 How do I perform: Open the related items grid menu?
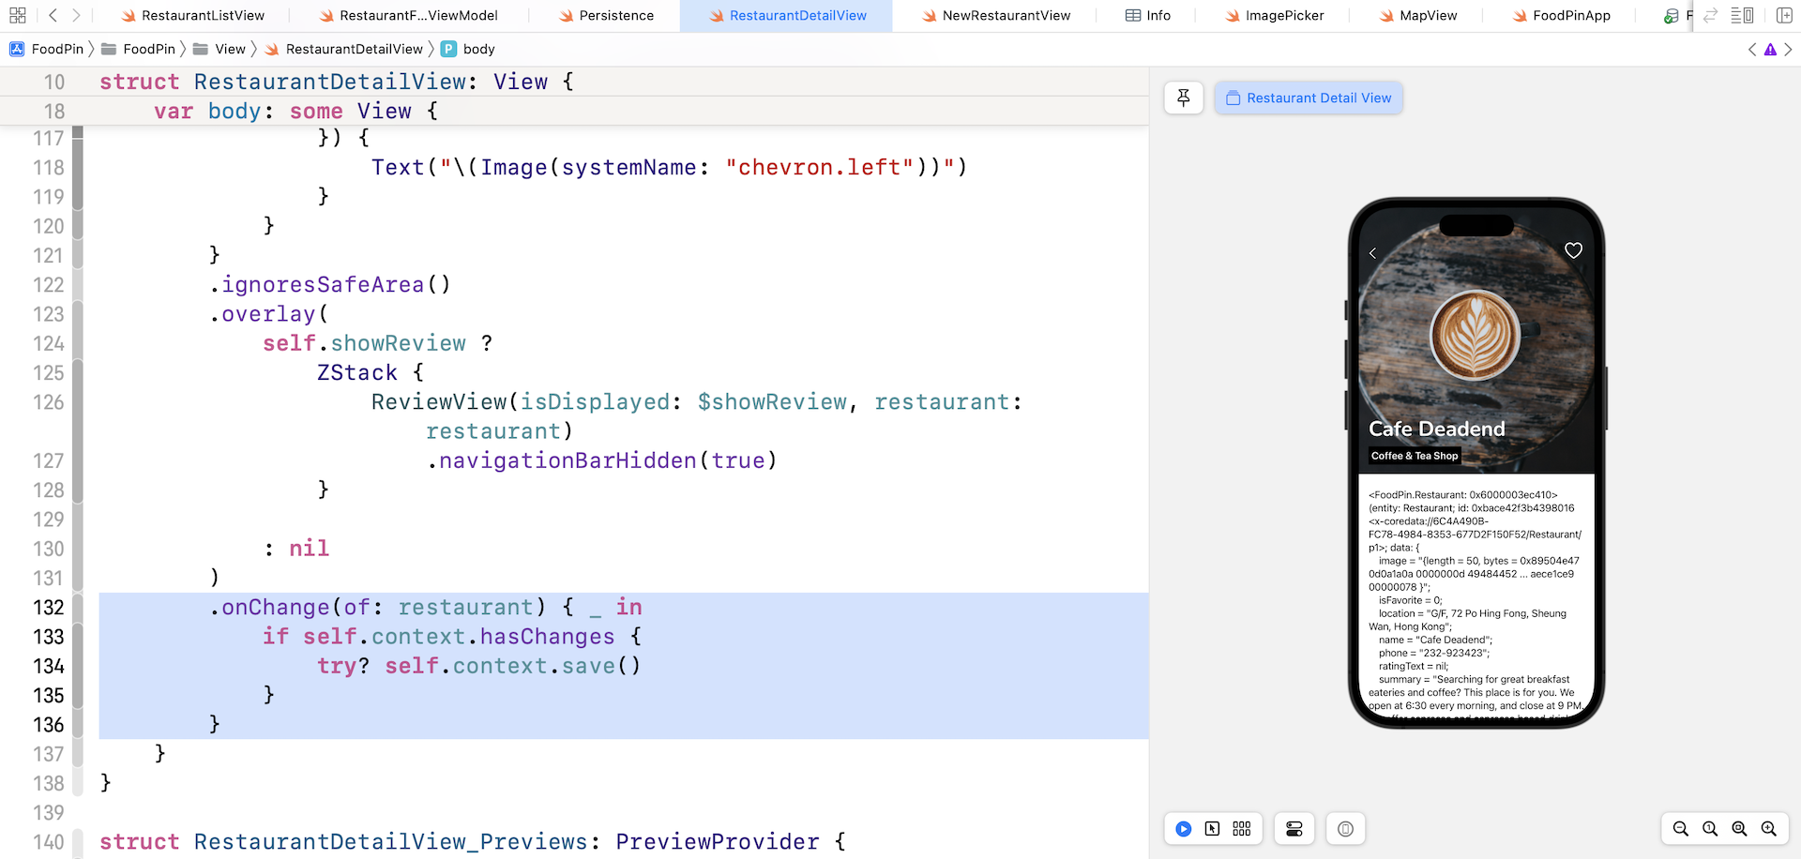pos(18,15)
